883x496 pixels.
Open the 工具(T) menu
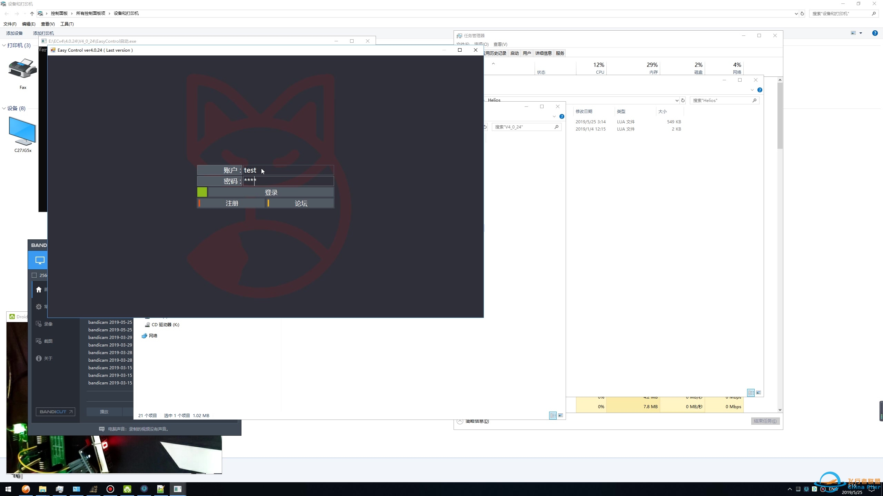point(67,24)
